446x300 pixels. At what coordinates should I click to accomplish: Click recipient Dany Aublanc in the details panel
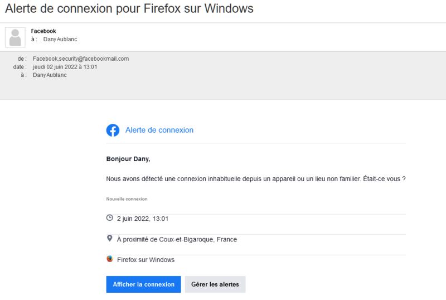click(x=50, y=75)
